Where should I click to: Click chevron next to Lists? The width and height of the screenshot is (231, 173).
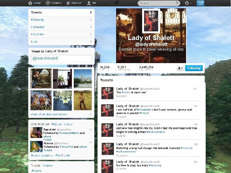coord(91,41)
